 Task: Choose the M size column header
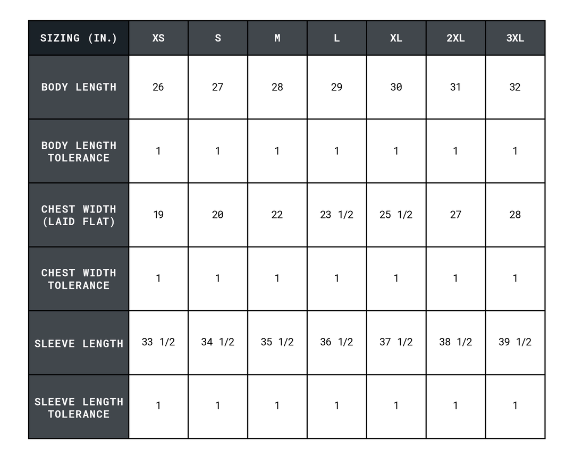(277, 38)
